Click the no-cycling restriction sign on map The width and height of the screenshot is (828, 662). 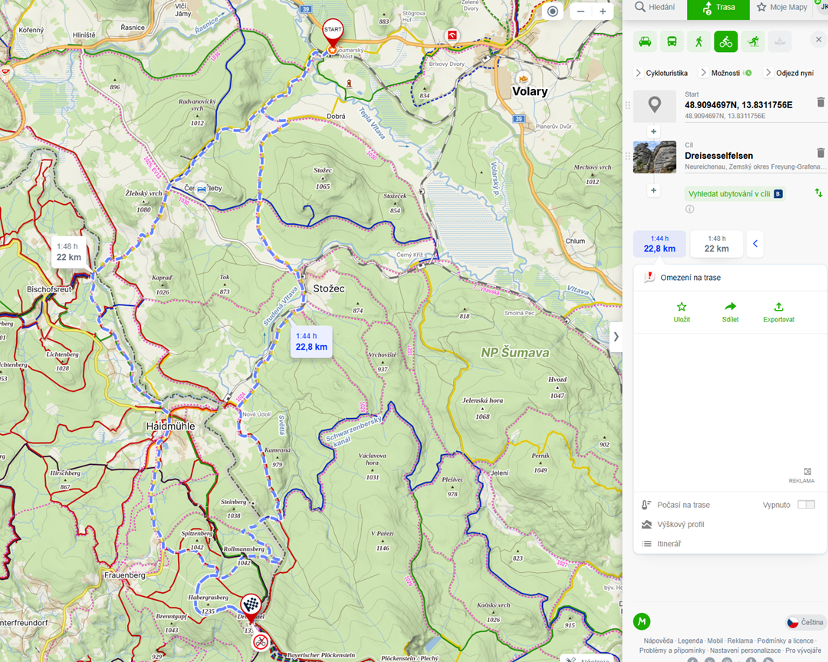(x=261, y=643)
